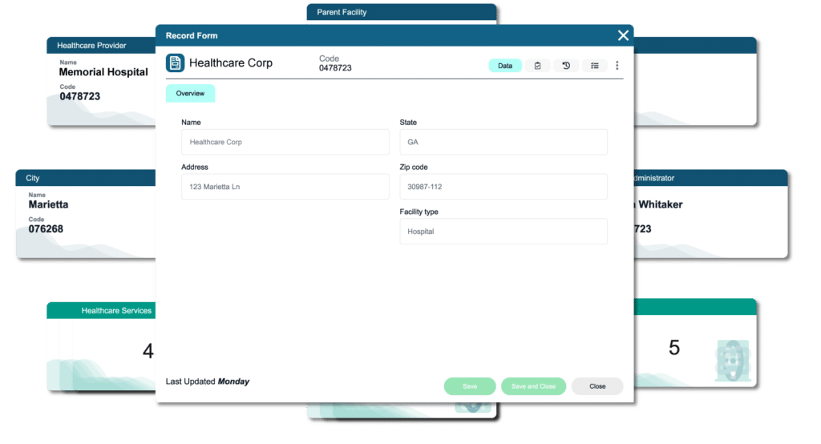Image resolution: width=821 pixels, height=444 pixels.
Task: Click the Save button
Action: click(x=470, y=385)
